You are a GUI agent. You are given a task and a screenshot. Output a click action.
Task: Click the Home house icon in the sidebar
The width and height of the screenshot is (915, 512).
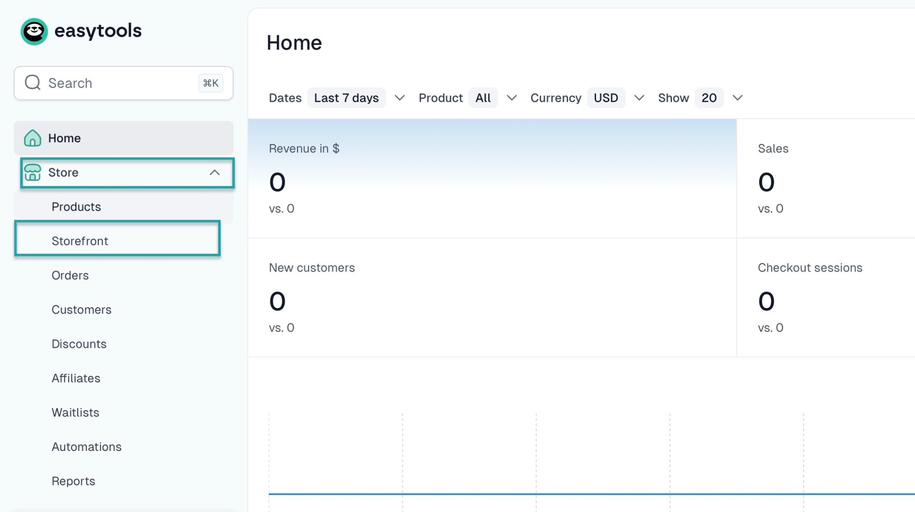(33, 138)
